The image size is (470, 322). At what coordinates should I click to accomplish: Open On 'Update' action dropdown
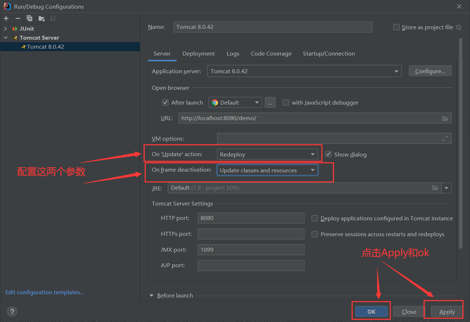tap(267, 154)
